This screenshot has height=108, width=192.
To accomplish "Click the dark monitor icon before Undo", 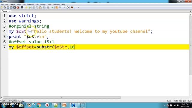I will coord(22,7).
